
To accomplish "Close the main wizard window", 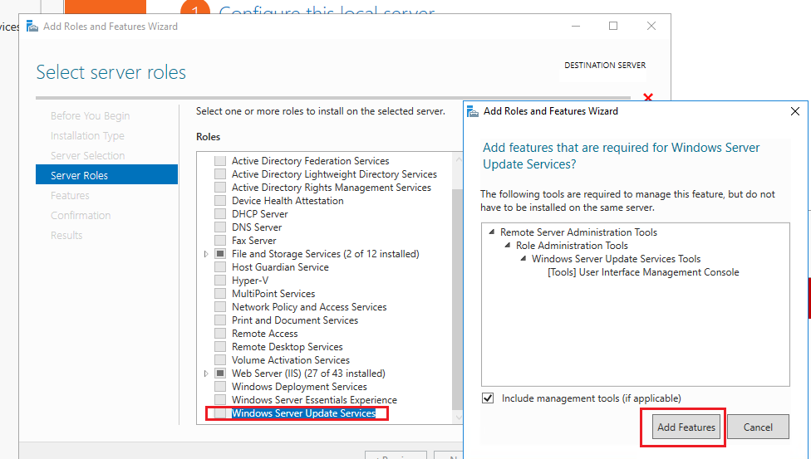I will 651,26.
